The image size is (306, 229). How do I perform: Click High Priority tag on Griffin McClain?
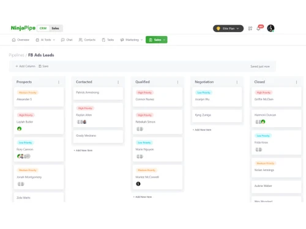coord(264,93)
